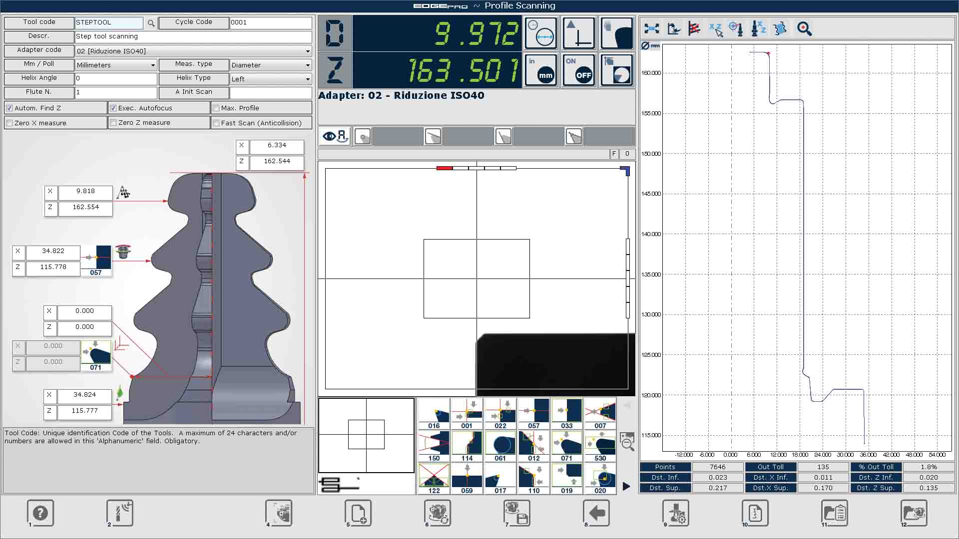This screenshot has width=959, height=539.
Task: Open the Helix Type dropdown
Action: click(x=308, y=79)
